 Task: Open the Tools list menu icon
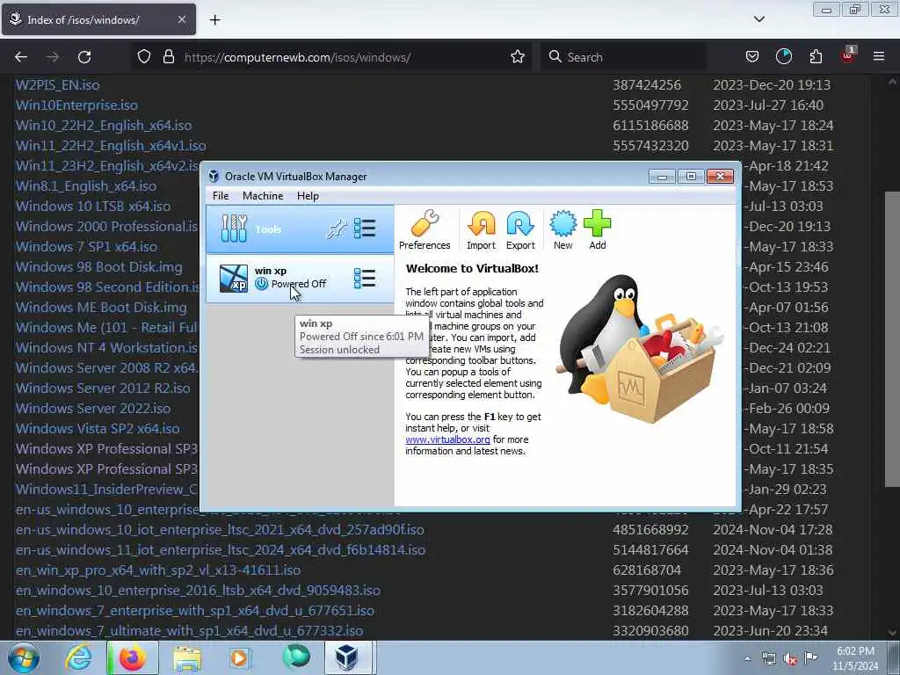(365, 229)
